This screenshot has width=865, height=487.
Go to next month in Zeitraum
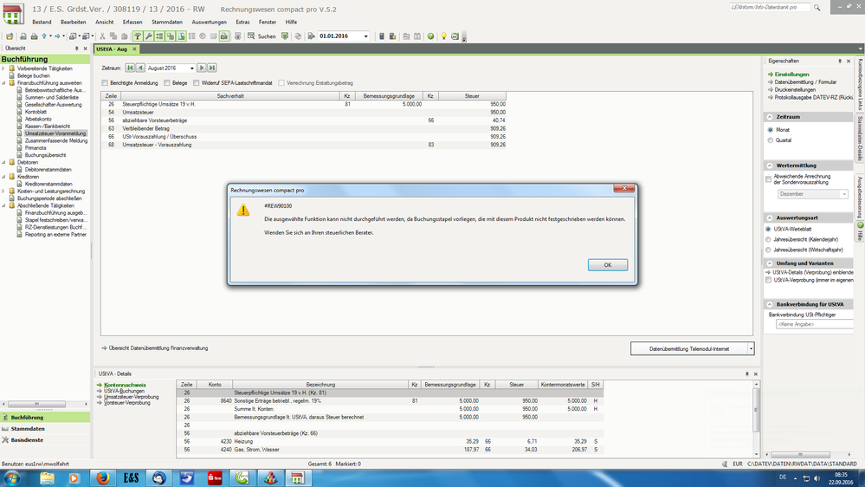tap(201, 68)
